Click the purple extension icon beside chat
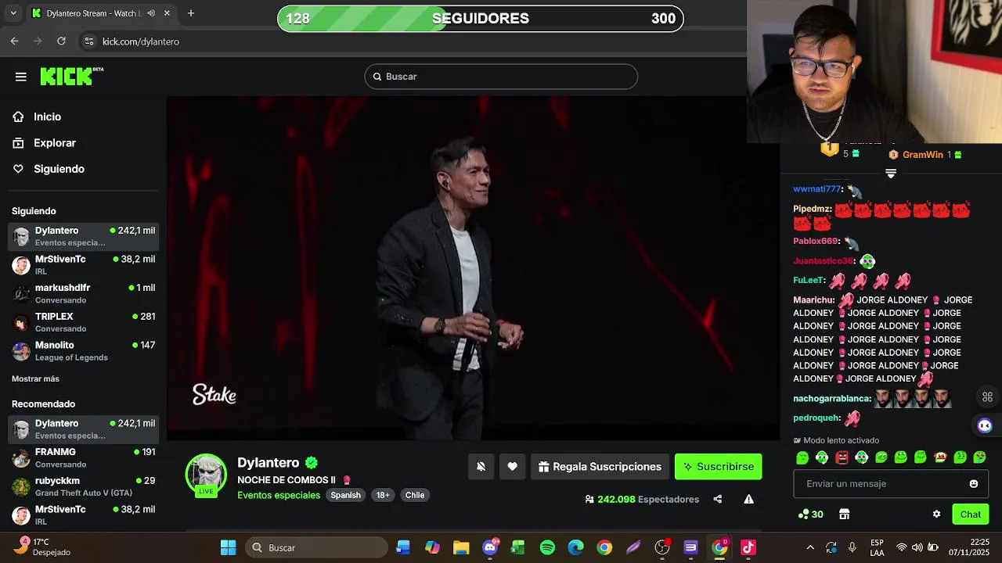Image resolution: width=1002 pixels, height=563 pixels. (985, 425)
